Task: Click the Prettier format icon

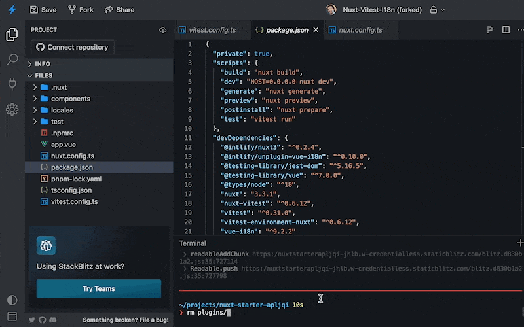Action: coord(490,30)
